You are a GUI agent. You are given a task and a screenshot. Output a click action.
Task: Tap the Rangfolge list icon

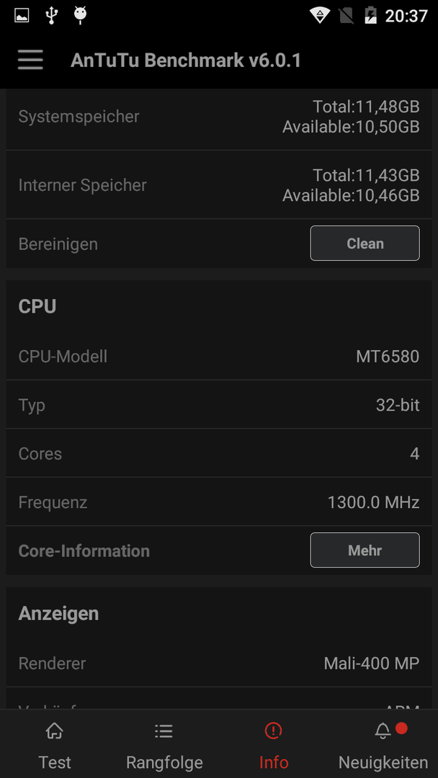pyautogui.click(x=164, y=730)
